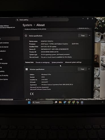Click the 8.00 GB installed RAM value
The width and height of the screenshot is (105, 140).
point(49,47)
